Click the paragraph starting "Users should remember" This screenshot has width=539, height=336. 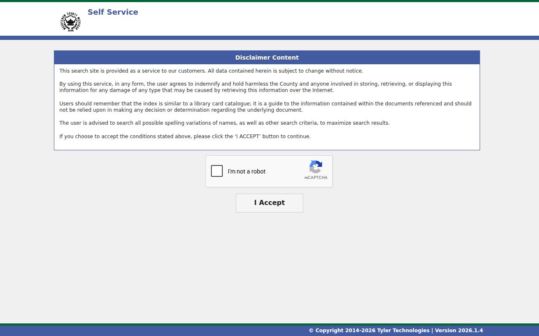(265, 107)
